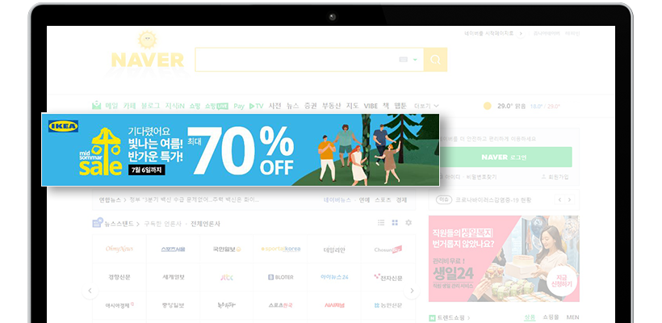Image resolution: width=662 pixels, height=323 pixels.
Task: Open the 쇼핑 menu item
Action: tap(195, 106)
